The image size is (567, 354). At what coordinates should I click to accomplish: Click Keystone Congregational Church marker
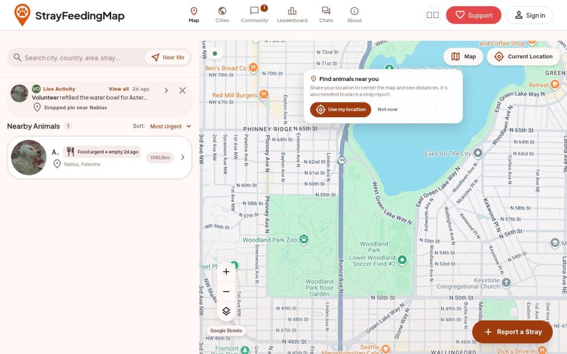506,283
